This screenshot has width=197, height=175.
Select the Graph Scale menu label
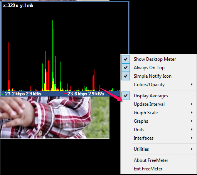tap(146, 113)
